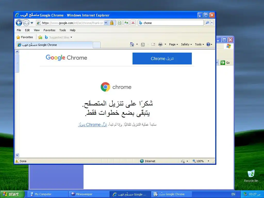Open the Help menu

(72, 30)
